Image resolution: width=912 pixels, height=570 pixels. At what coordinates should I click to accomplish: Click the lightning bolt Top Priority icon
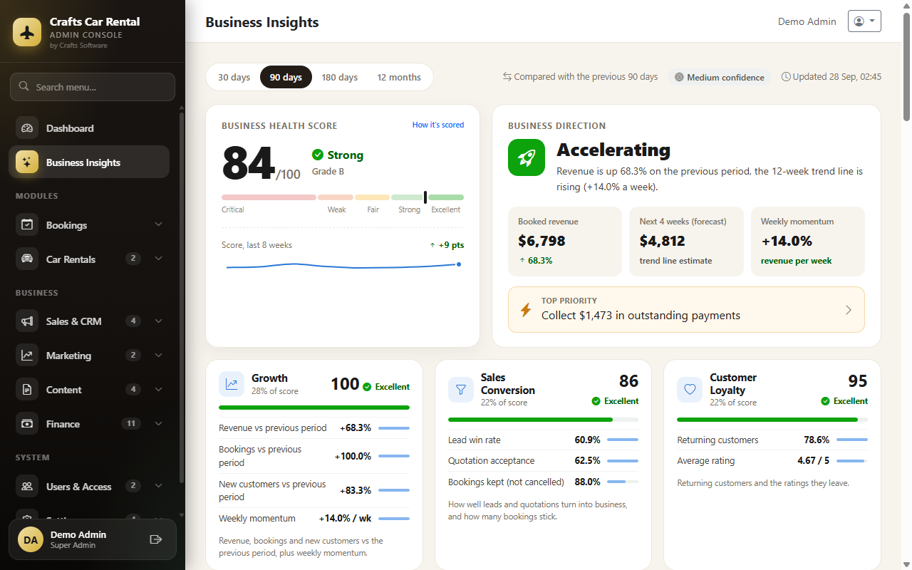coord(526,310)
